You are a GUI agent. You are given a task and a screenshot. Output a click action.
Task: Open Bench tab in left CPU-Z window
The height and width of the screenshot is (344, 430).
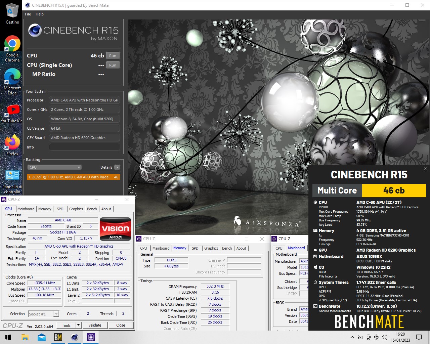pos(92,209)
